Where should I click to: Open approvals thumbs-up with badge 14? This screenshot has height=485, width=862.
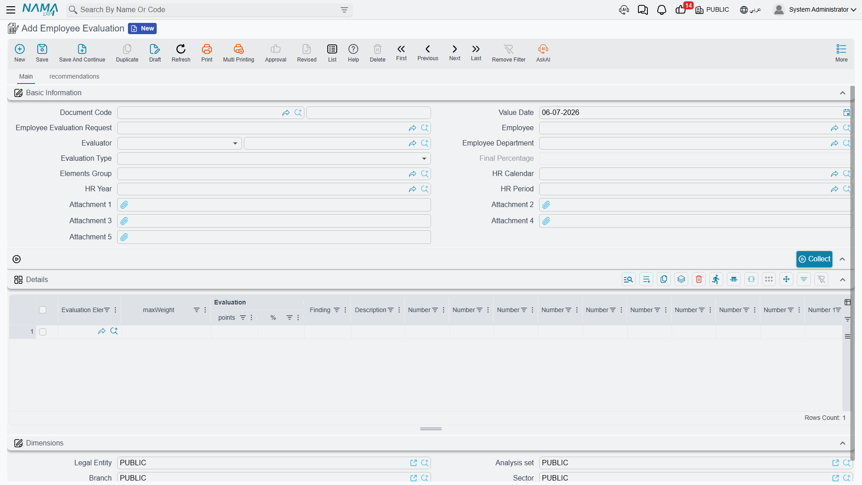681,10
